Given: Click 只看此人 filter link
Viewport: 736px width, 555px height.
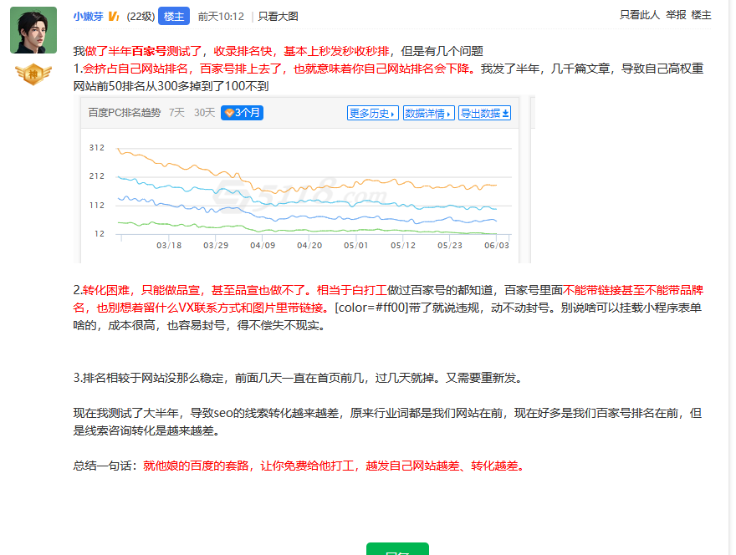Looking at the screenshot, I should click(x=639, y=15).
